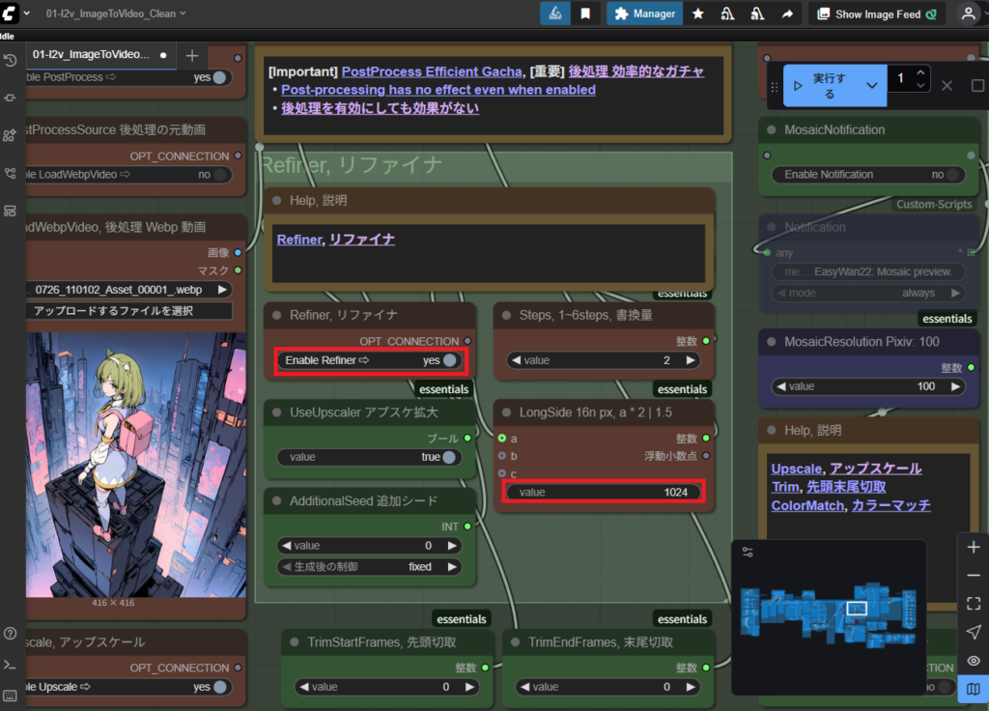Click LongSide value 1024 field
The image size is (989, 711).
point(603,492)
